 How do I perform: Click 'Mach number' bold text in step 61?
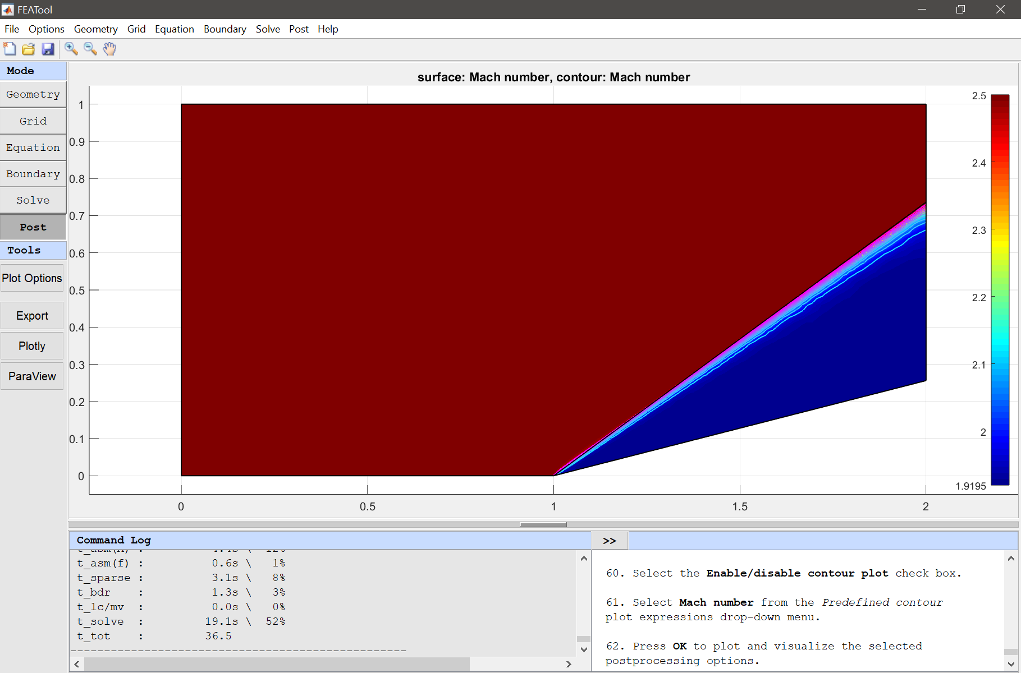[716, 602]
